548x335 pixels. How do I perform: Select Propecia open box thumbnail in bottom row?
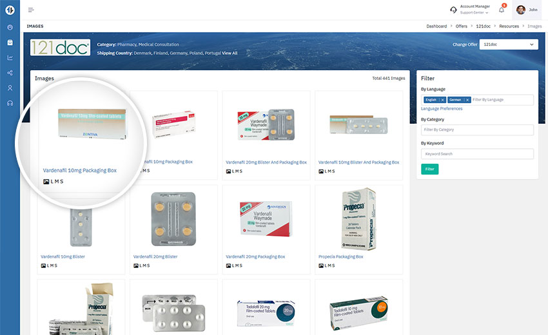pos(81,309)
